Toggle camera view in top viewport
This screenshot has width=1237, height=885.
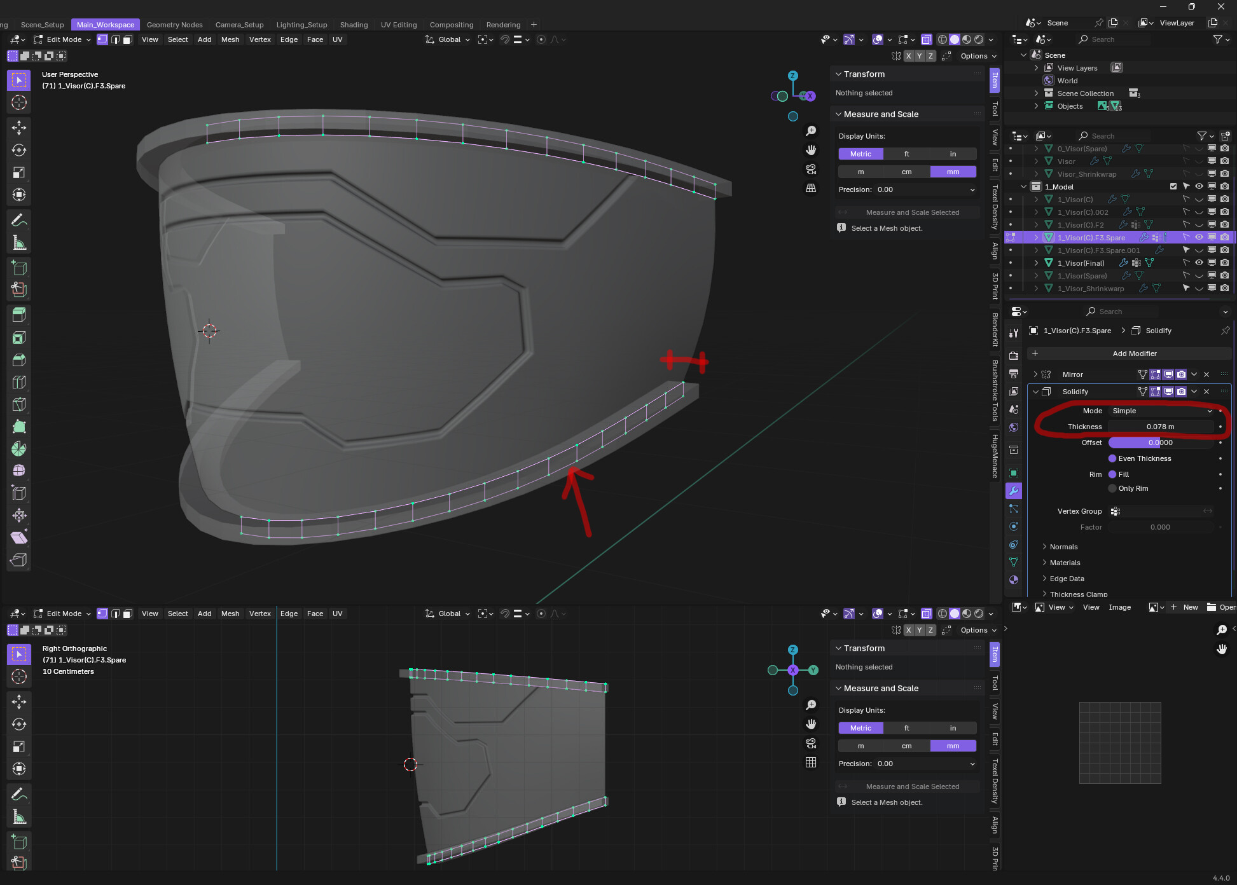(811, 169)
